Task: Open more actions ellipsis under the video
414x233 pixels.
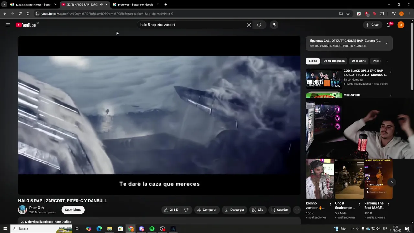Action: (297, 210)
